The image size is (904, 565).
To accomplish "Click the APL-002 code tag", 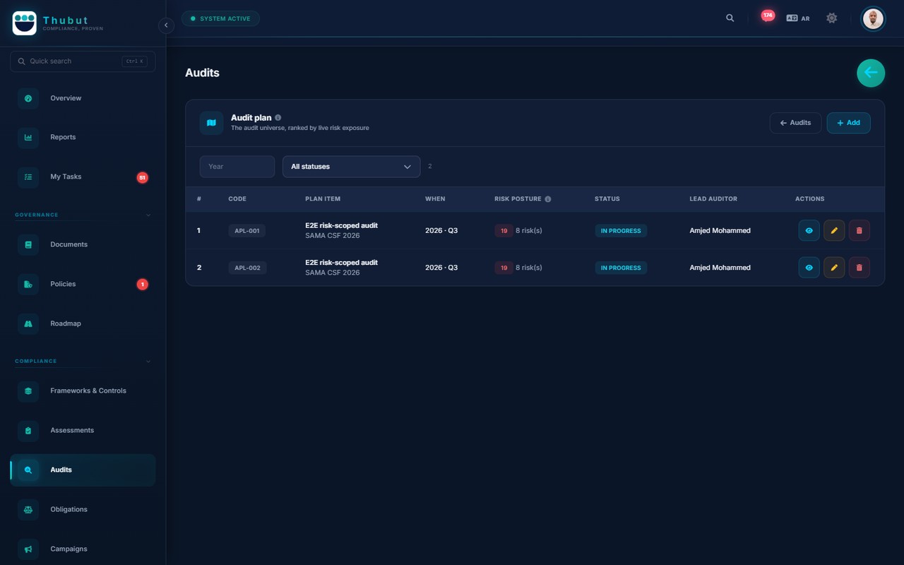I will tap(247, 268).
